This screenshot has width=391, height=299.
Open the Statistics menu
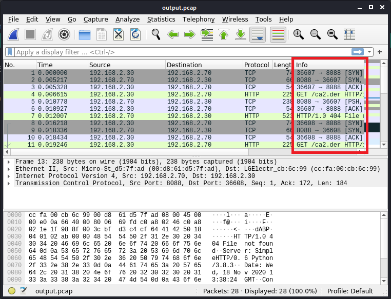coord(161,19)
